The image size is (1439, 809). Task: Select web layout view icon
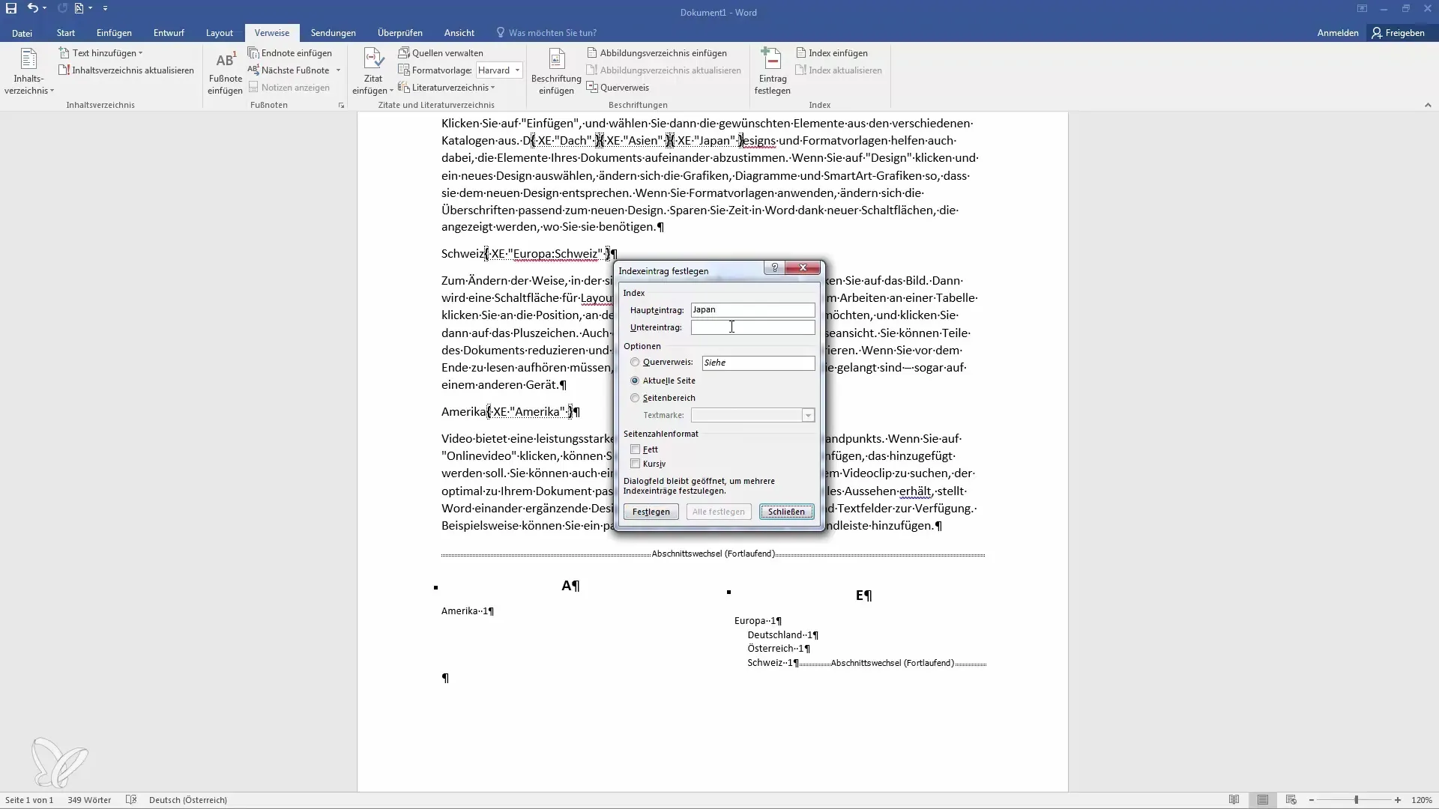point(1291,800)
